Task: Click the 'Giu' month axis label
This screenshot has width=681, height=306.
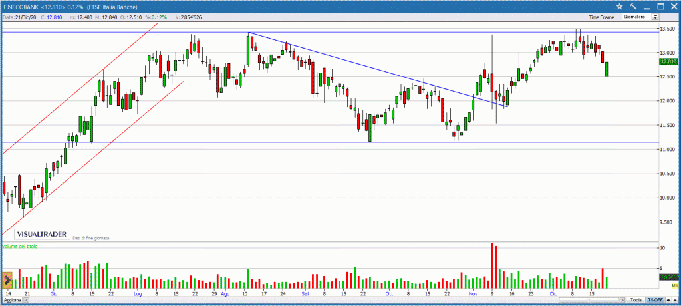Action: (x=55, y=294)
